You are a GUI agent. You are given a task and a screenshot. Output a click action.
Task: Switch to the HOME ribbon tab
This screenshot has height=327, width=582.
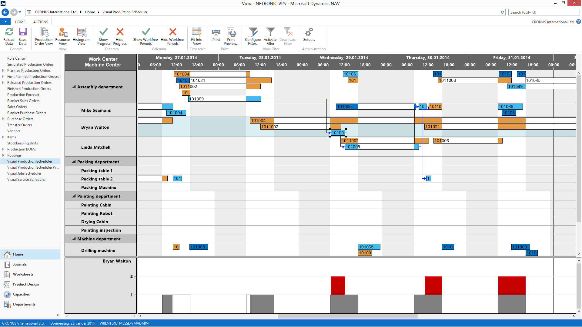[x=20, y=21]
